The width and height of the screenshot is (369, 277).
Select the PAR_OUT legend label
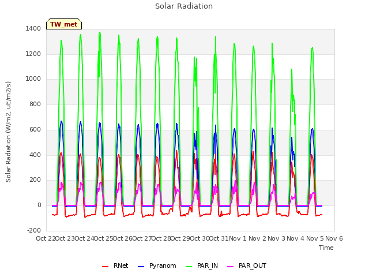253,265
